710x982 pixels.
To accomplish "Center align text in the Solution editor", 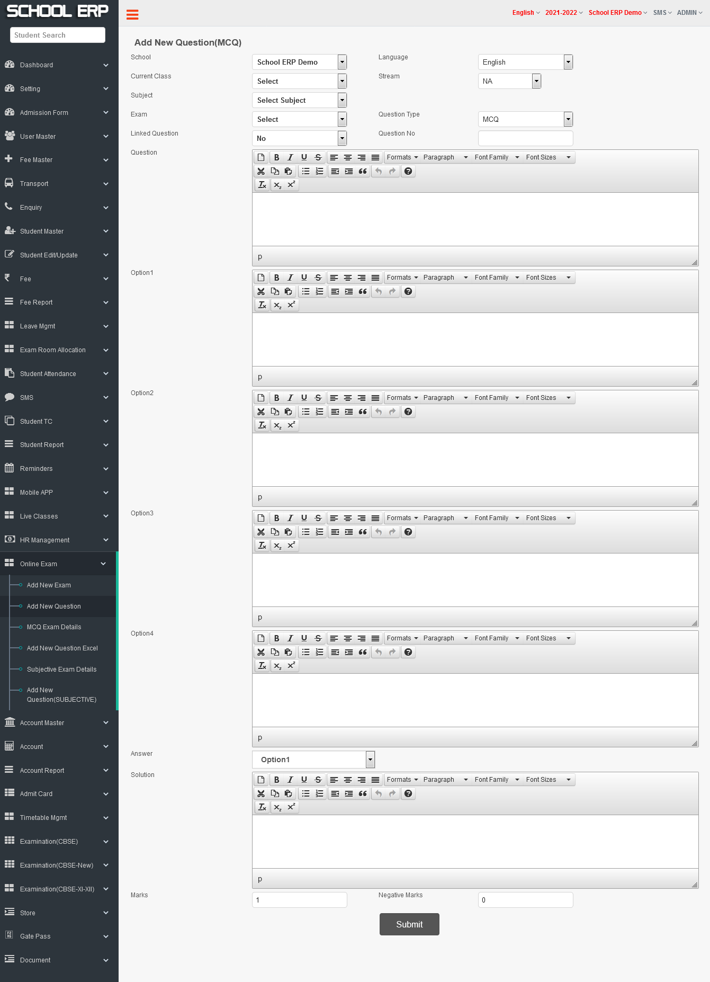I will (348, 780).
